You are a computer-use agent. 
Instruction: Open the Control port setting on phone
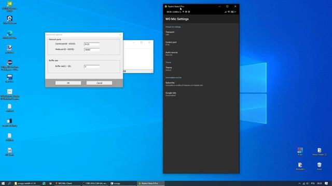201,43
